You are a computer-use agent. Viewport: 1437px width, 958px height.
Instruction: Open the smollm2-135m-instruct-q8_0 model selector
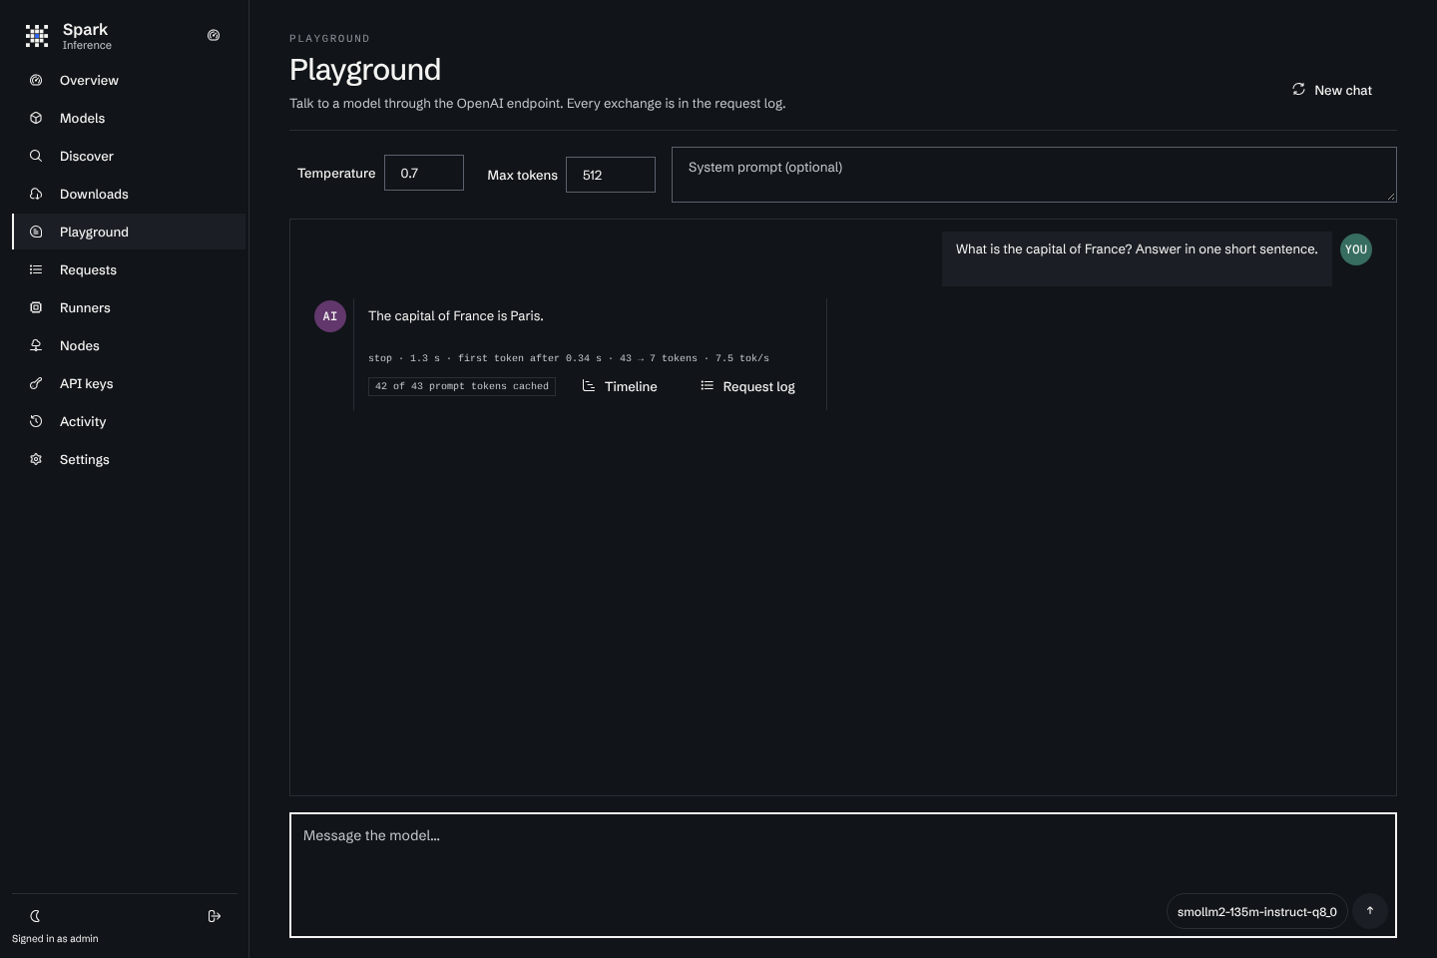coord(1257,911)
